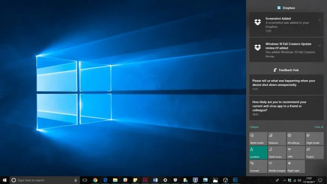Launch Adobe Photoshop from the taskbar

(x=235, y=180)
